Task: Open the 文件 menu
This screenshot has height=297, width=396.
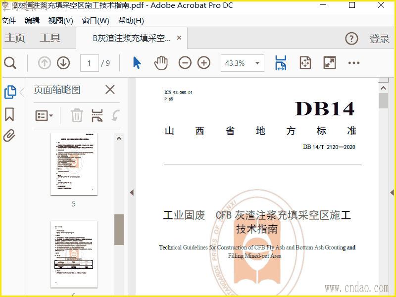Action: (x=9, y=20)
